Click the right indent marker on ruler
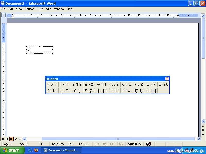The width and height of the screenshot is (206, 154). (178, 16)
